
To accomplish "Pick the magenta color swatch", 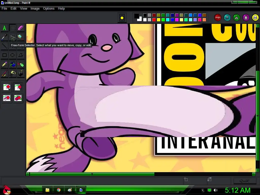I will (x=177, y=20).
